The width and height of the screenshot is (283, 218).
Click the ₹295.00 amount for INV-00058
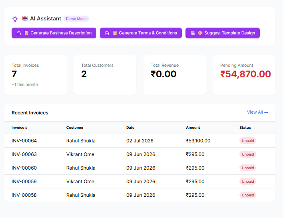click(x=195, y=195)
